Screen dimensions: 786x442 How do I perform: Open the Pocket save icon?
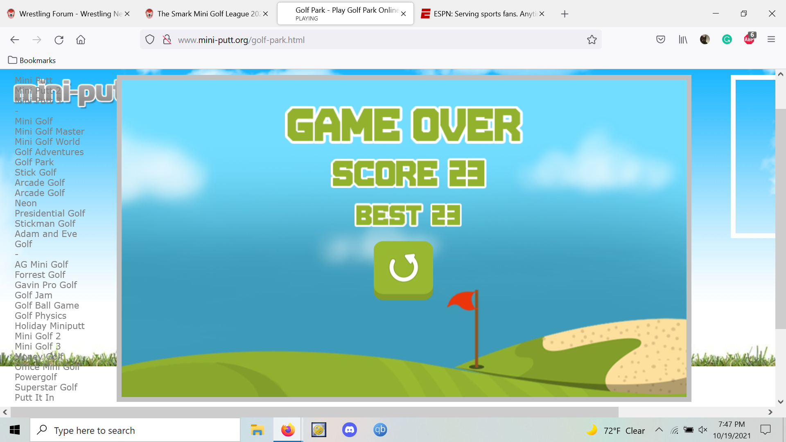(660, 40)
